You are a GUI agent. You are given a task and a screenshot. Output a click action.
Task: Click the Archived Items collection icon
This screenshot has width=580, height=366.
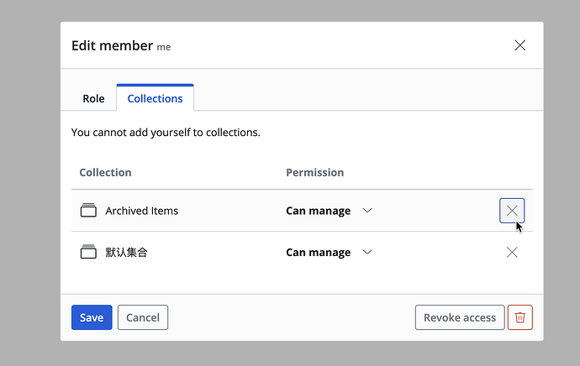(x=88, y=211)
